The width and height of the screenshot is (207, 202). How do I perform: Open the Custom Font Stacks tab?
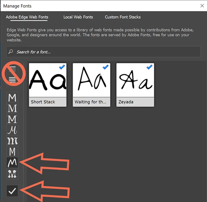point(122,17)
